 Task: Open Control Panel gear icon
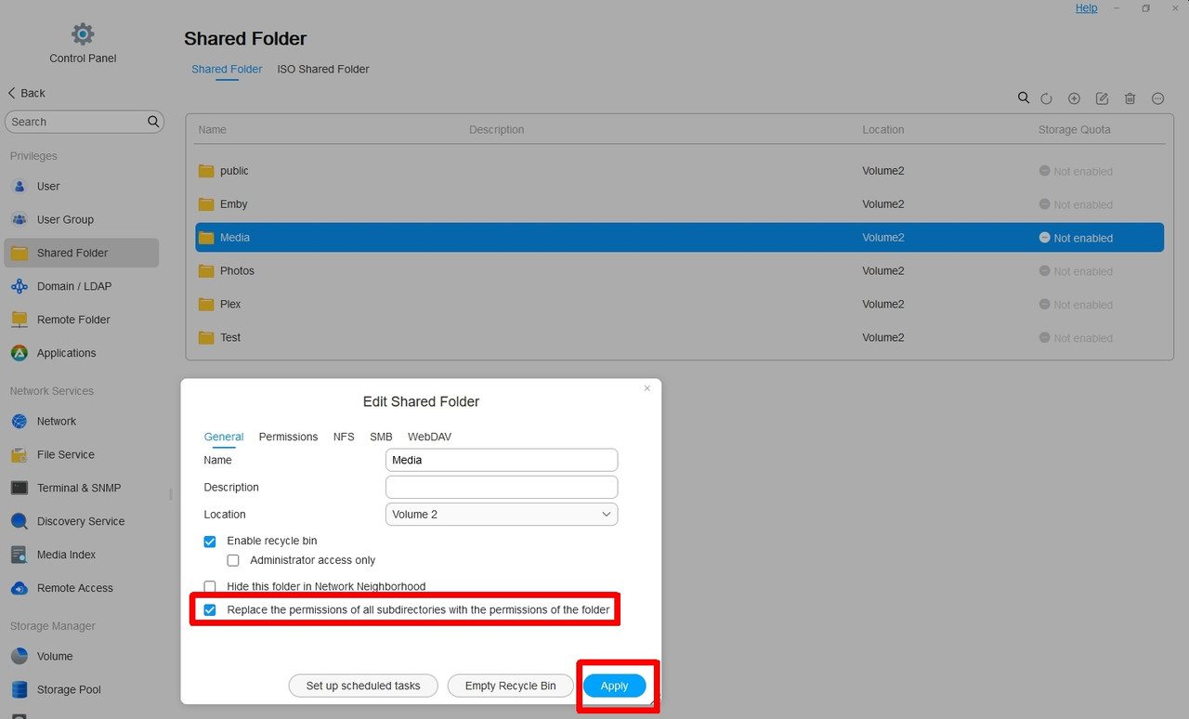[x=83, y=34]
